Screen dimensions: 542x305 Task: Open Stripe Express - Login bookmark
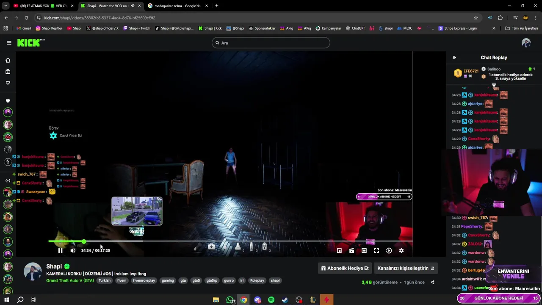(457, 28)
